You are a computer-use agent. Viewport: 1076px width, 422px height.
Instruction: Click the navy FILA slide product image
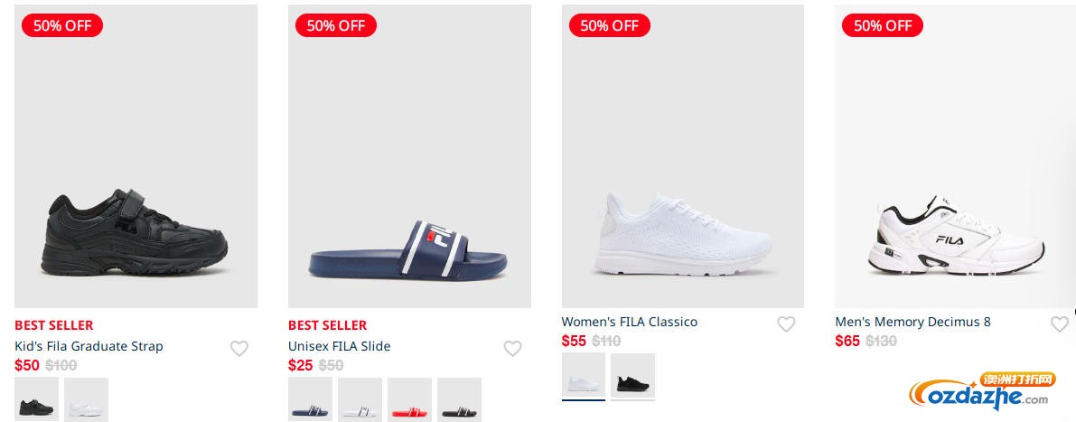pyautogui.click(x=409, y=249)
